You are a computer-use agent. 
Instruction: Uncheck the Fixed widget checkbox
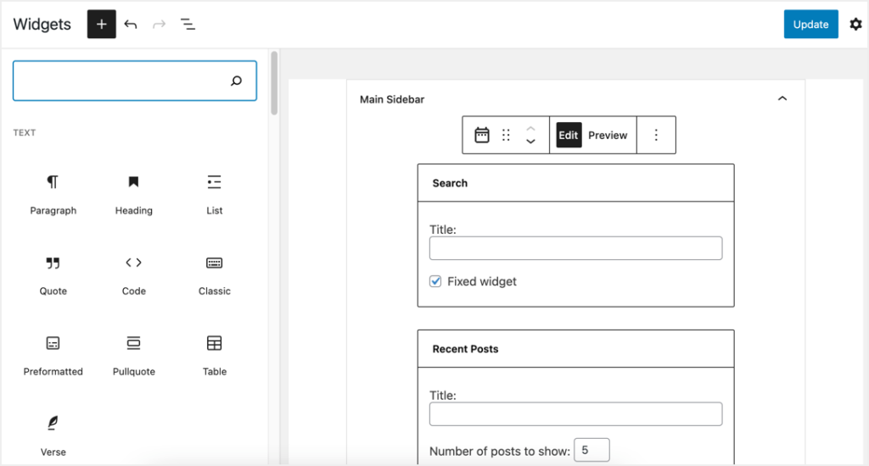tap(435, 281)
